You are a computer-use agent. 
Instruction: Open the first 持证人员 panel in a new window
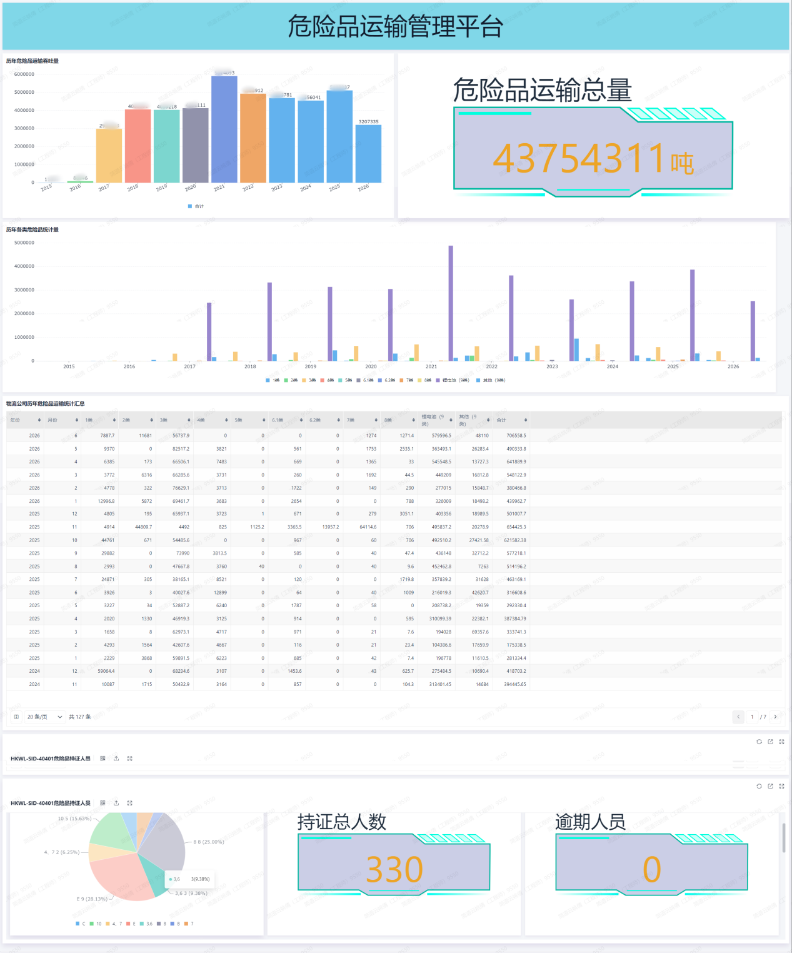(770, 742)
